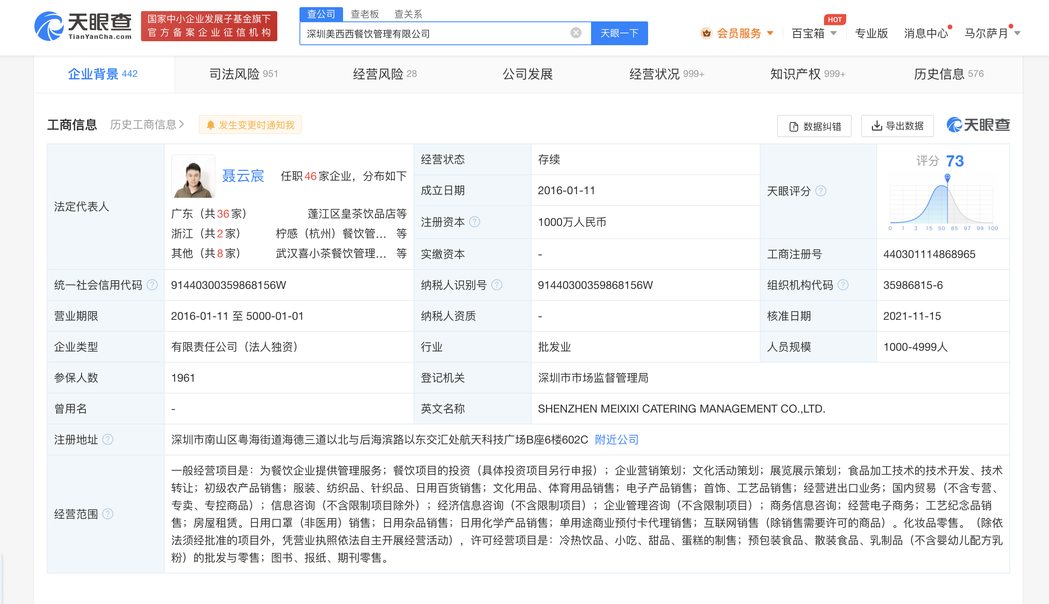Image resolution: width=1049 pixels, height=604 pixels.
Task: Open the 消息中心 link
Action: click(x=926, y=33)
